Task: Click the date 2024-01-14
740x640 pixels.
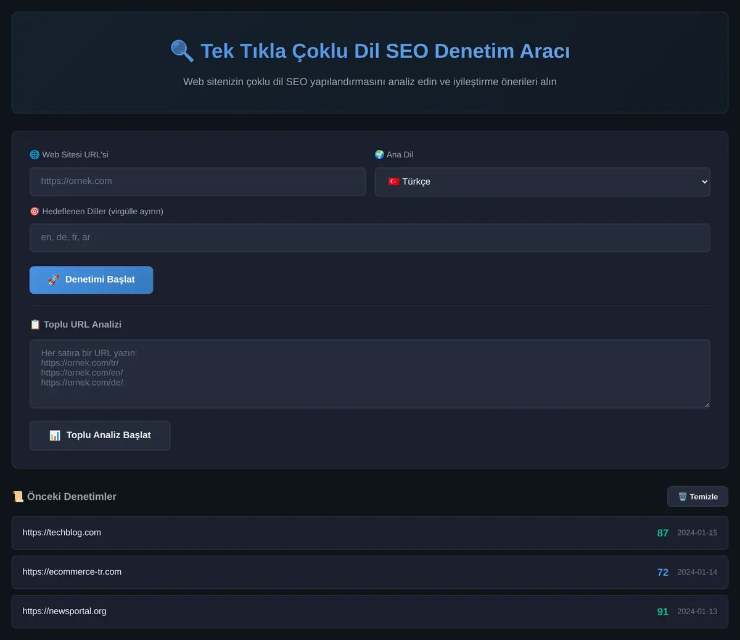Action: [697, 572]
